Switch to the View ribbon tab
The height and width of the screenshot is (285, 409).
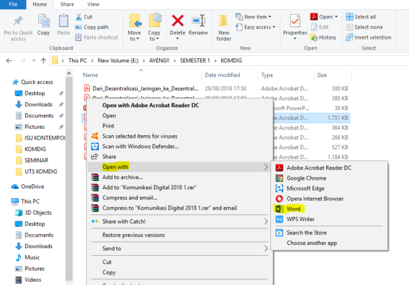tap(93, 4)
